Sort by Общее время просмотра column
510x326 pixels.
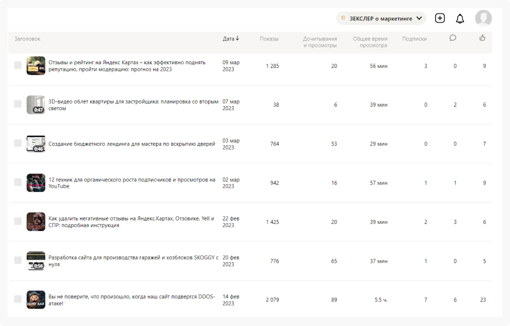pyautogui.click(x=370, y=42)
